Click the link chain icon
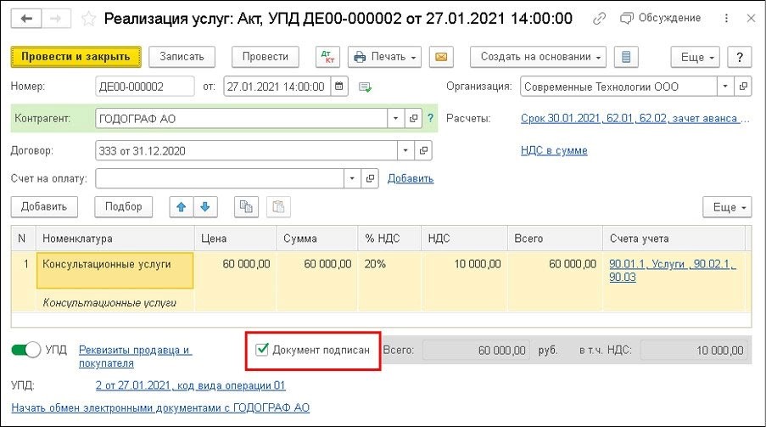766x427 pixels. pyautogui.click(x=599, y=19)
